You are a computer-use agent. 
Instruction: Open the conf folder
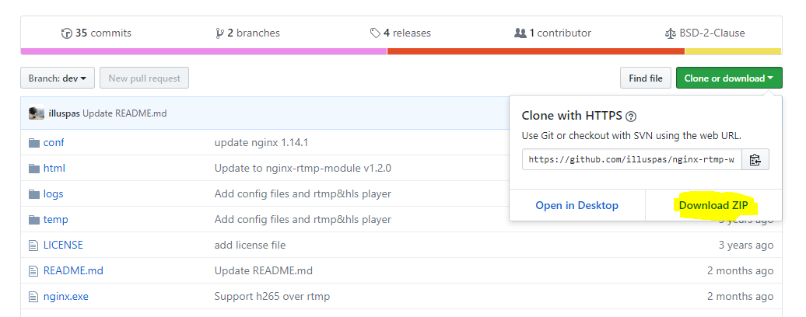[x=54, y=143]
